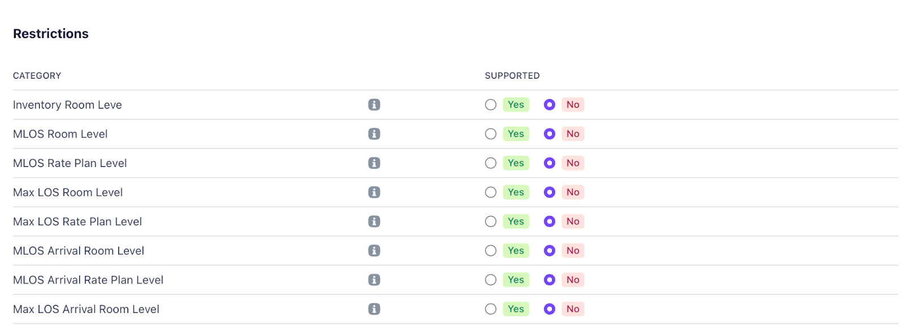Choose Yes for Max LOS Room Level
The height and width of the screenshot is (327, 906).
tap(490, 192)
